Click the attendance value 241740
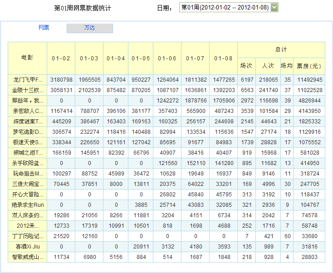 pyautogui.click(x=269, y=90)
